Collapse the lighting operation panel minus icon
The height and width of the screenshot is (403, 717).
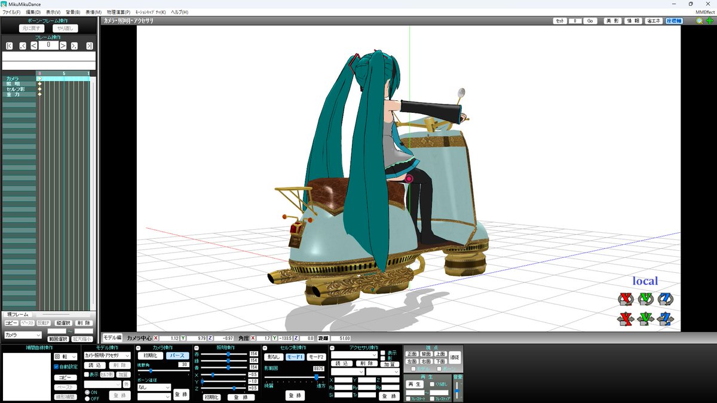click(196, 348)
